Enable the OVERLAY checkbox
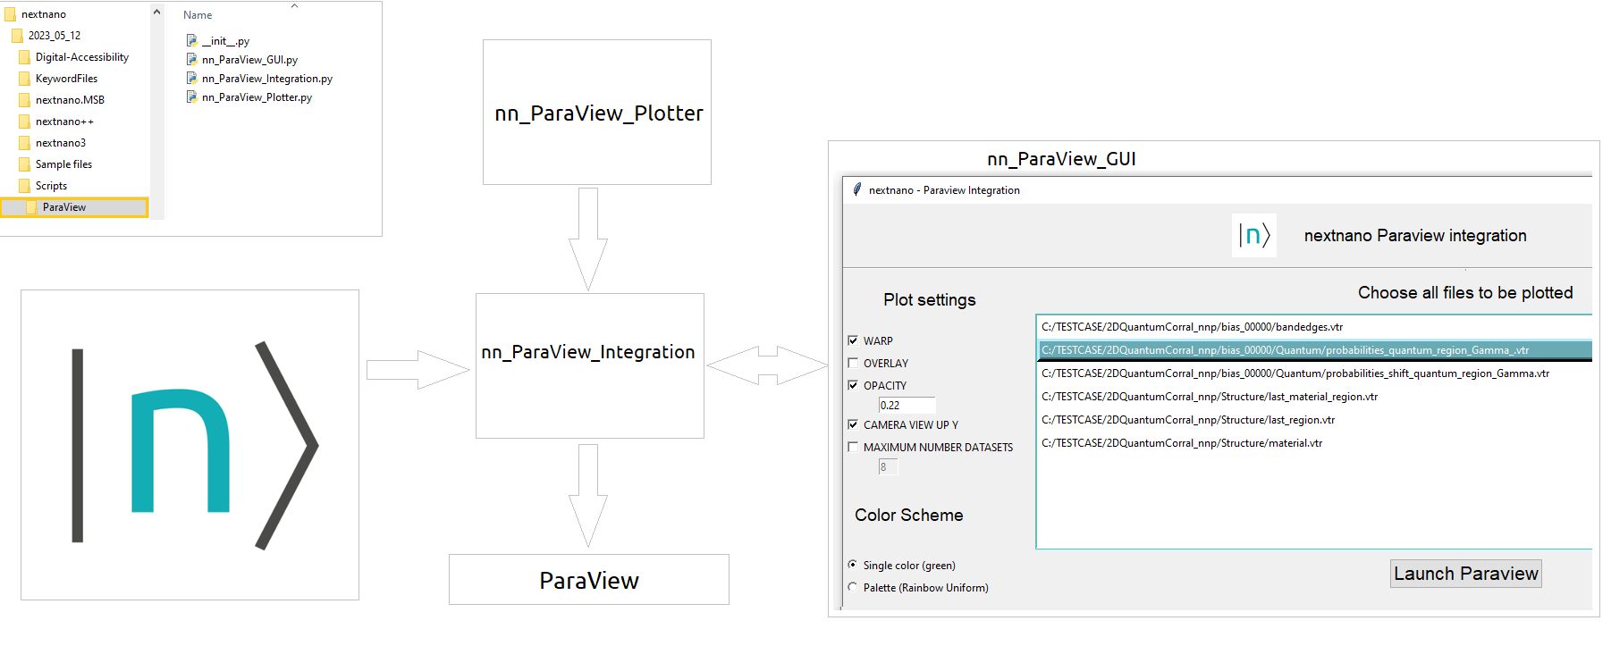Viewport: 1611px width, 646px height. coord(853,363)
